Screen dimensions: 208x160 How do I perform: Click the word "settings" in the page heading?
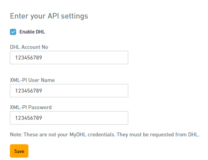tap(75, 16)
